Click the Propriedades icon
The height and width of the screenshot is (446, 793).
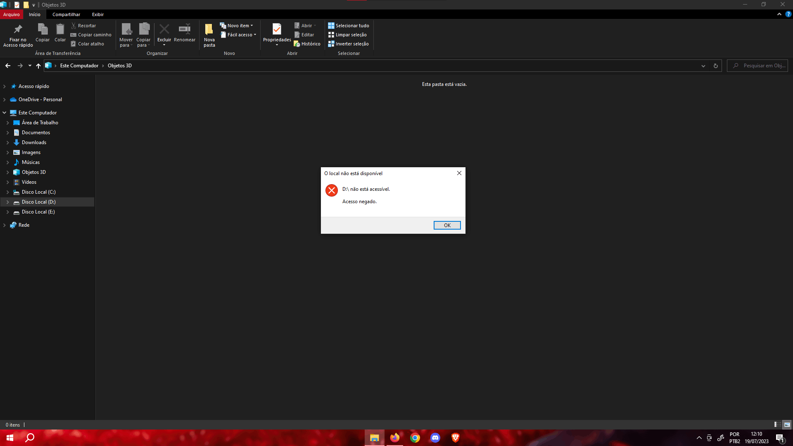click(277, 29)
